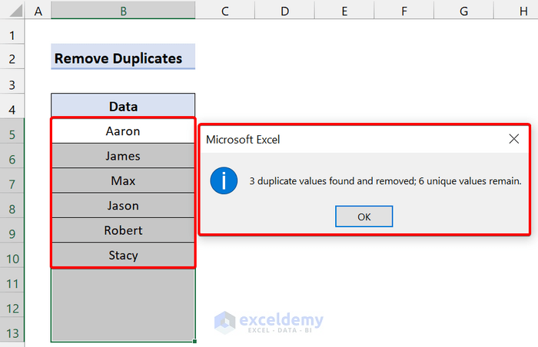This screenshot has width=538, height=347.
Task: Select row 11 by its header
Action: point(12,283)
